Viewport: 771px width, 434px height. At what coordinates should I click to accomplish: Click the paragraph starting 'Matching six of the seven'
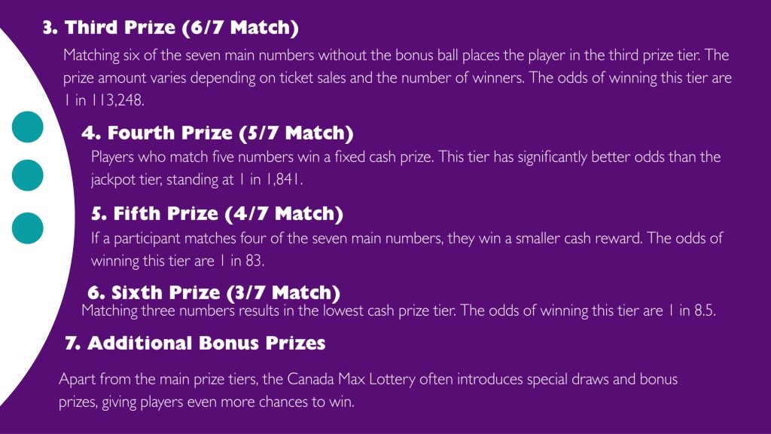point(398,78)
